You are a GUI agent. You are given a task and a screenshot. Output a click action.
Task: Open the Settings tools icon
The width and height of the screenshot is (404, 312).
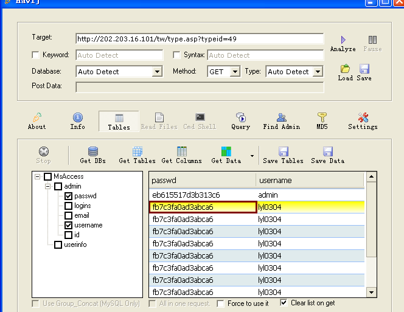pyautogui.click(x=363, y=117)
